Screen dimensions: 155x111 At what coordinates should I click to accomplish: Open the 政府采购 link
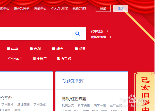coord(64,59)
